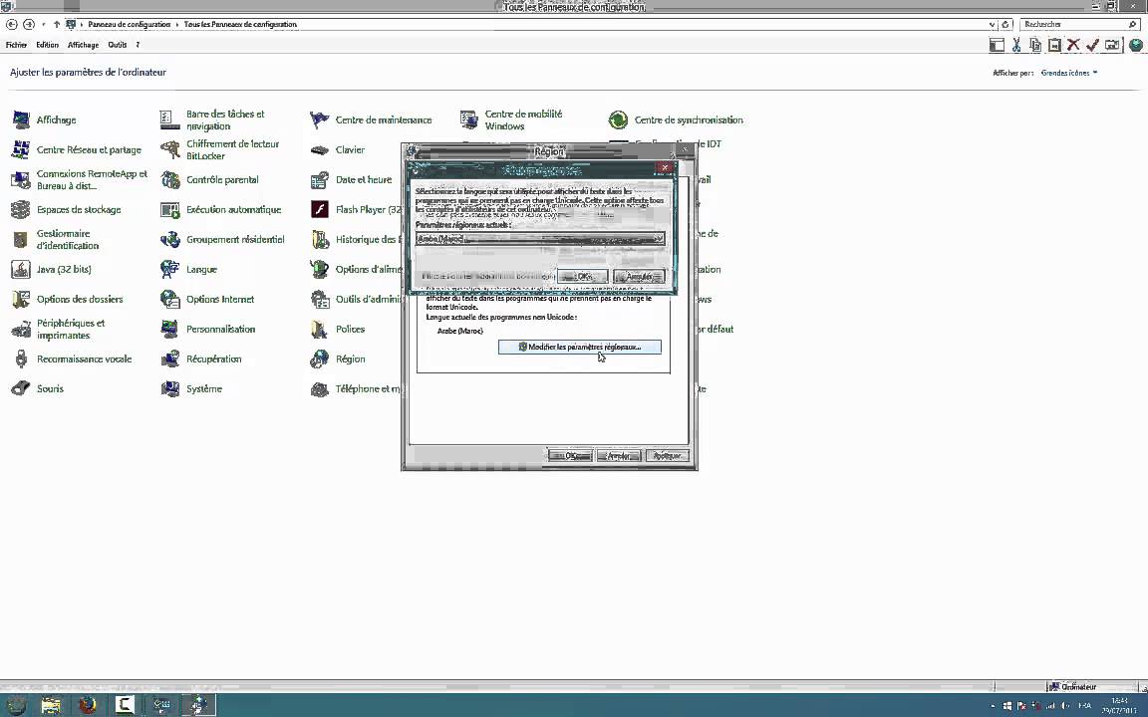
Task: Open the Camtasia taskbar icon
Action: click(x=125, y=705)
